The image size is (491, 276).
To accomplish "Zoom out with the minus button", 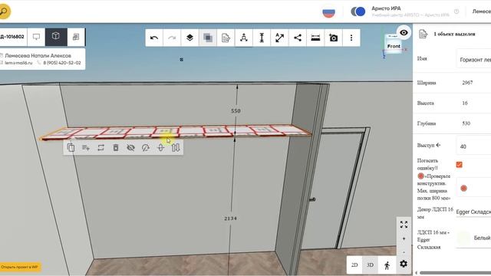I will (404, 252).
